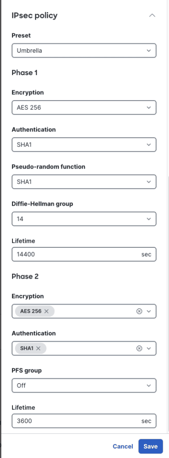
Task: Click the Phase 2 Lifetime 3600 field
Action: [84, 421]
